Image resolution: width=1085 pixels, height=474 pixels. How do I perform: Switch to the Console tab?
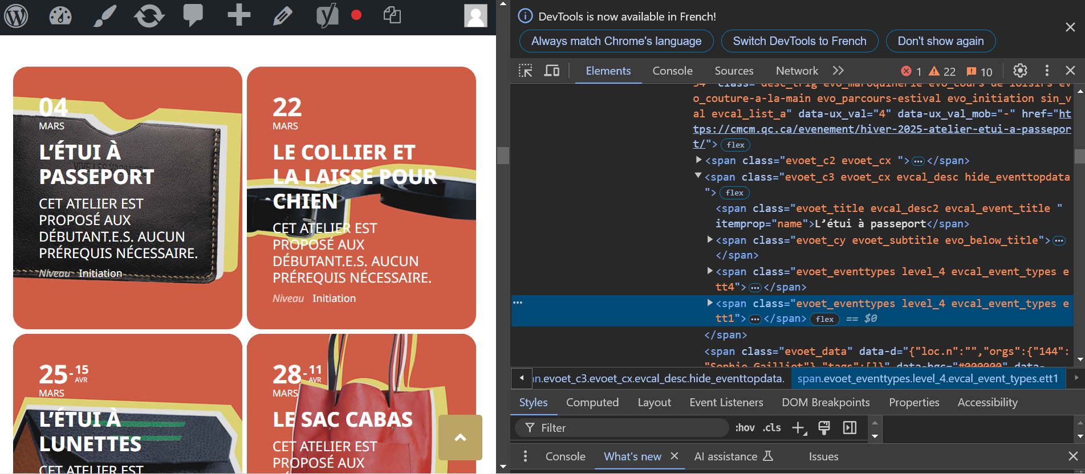(x=672, y=71)
